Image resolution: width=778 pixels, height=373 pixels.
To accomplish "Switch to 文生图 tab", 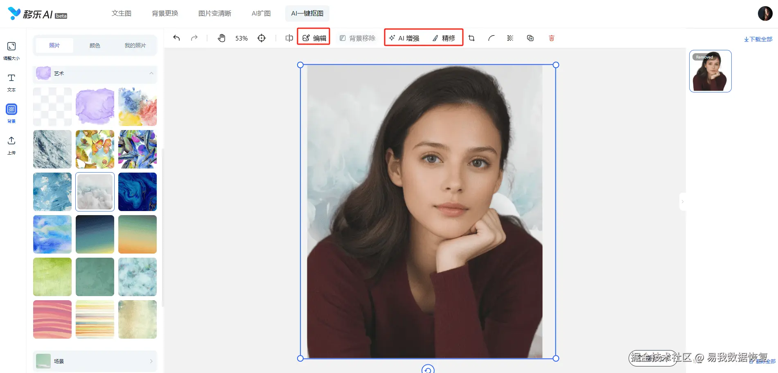I will coord(122,13).
